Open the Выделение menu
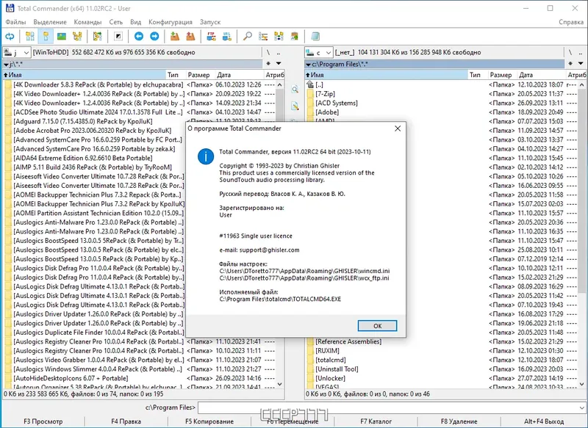Image resolution: width=588 pixels, height=428 pixels. pos(50,22)
